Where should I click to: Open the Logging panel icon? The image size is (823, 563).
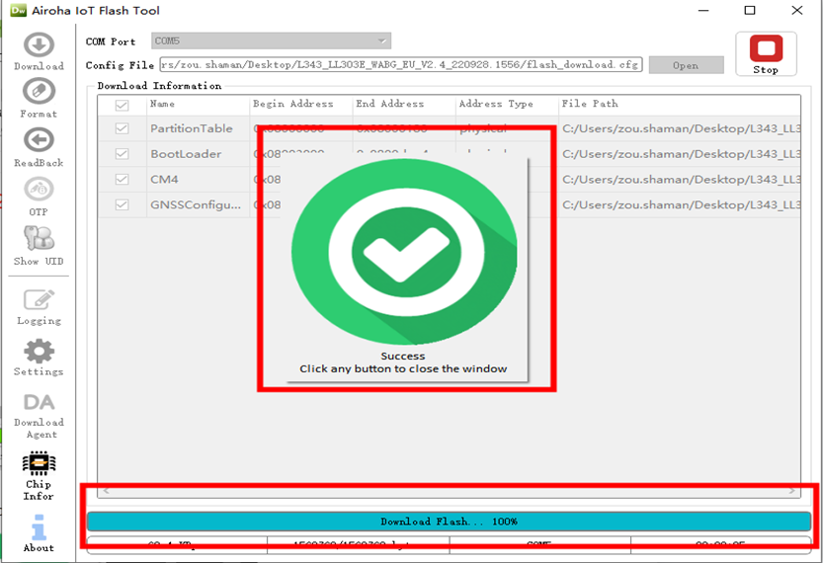click(39, 299)
